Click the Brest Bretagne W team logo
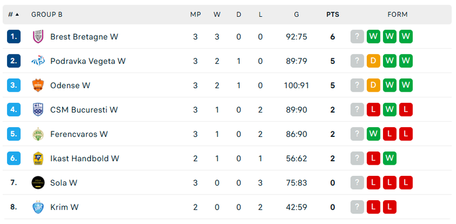Screen dimensions: 456x224 pos(38,36)
